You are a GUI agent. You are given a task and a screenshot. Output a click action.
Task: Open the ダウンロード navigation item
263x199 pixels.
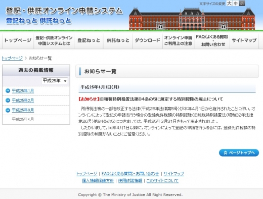pos(147,40)
